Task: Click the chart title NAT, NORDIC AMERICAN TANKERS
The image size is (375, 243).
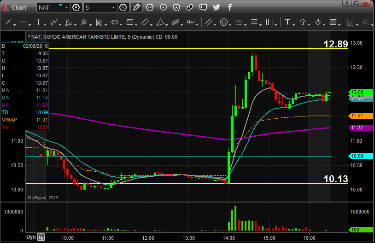Action: [103, 37]
